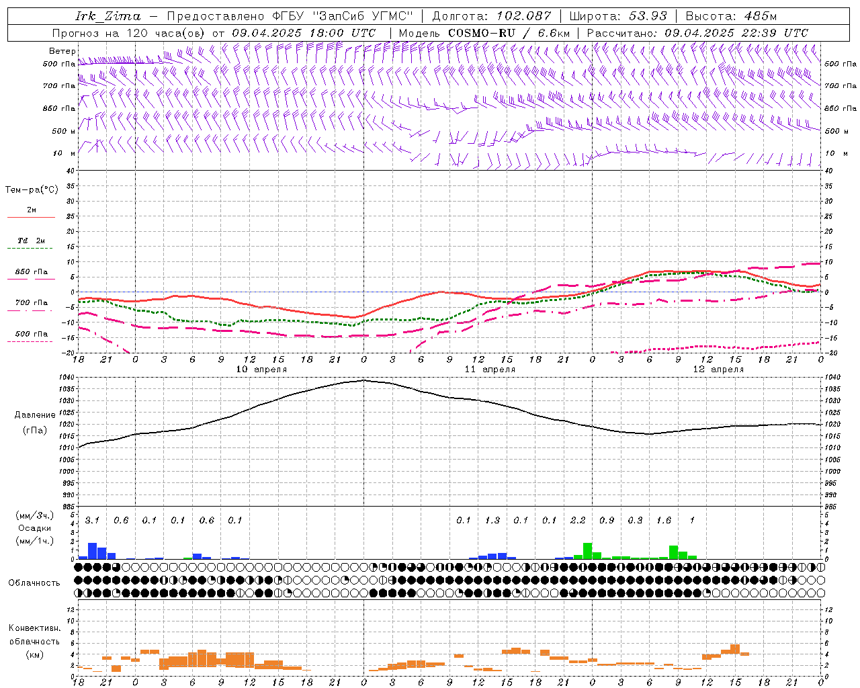The image size is (860, 688).
Task: Click the 700 гПа temperature legend label
Action: 32,303
